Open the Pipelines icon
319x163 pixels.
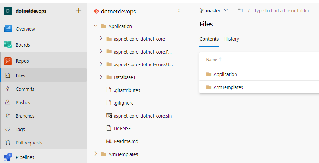pyautogui.click(x=8, y=157)
